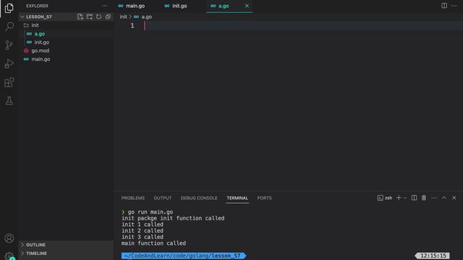Screen dimensions: 463x260
Task: Kill the terminal with trash icon
Action: pyautogui.click(x=424, y=198)
